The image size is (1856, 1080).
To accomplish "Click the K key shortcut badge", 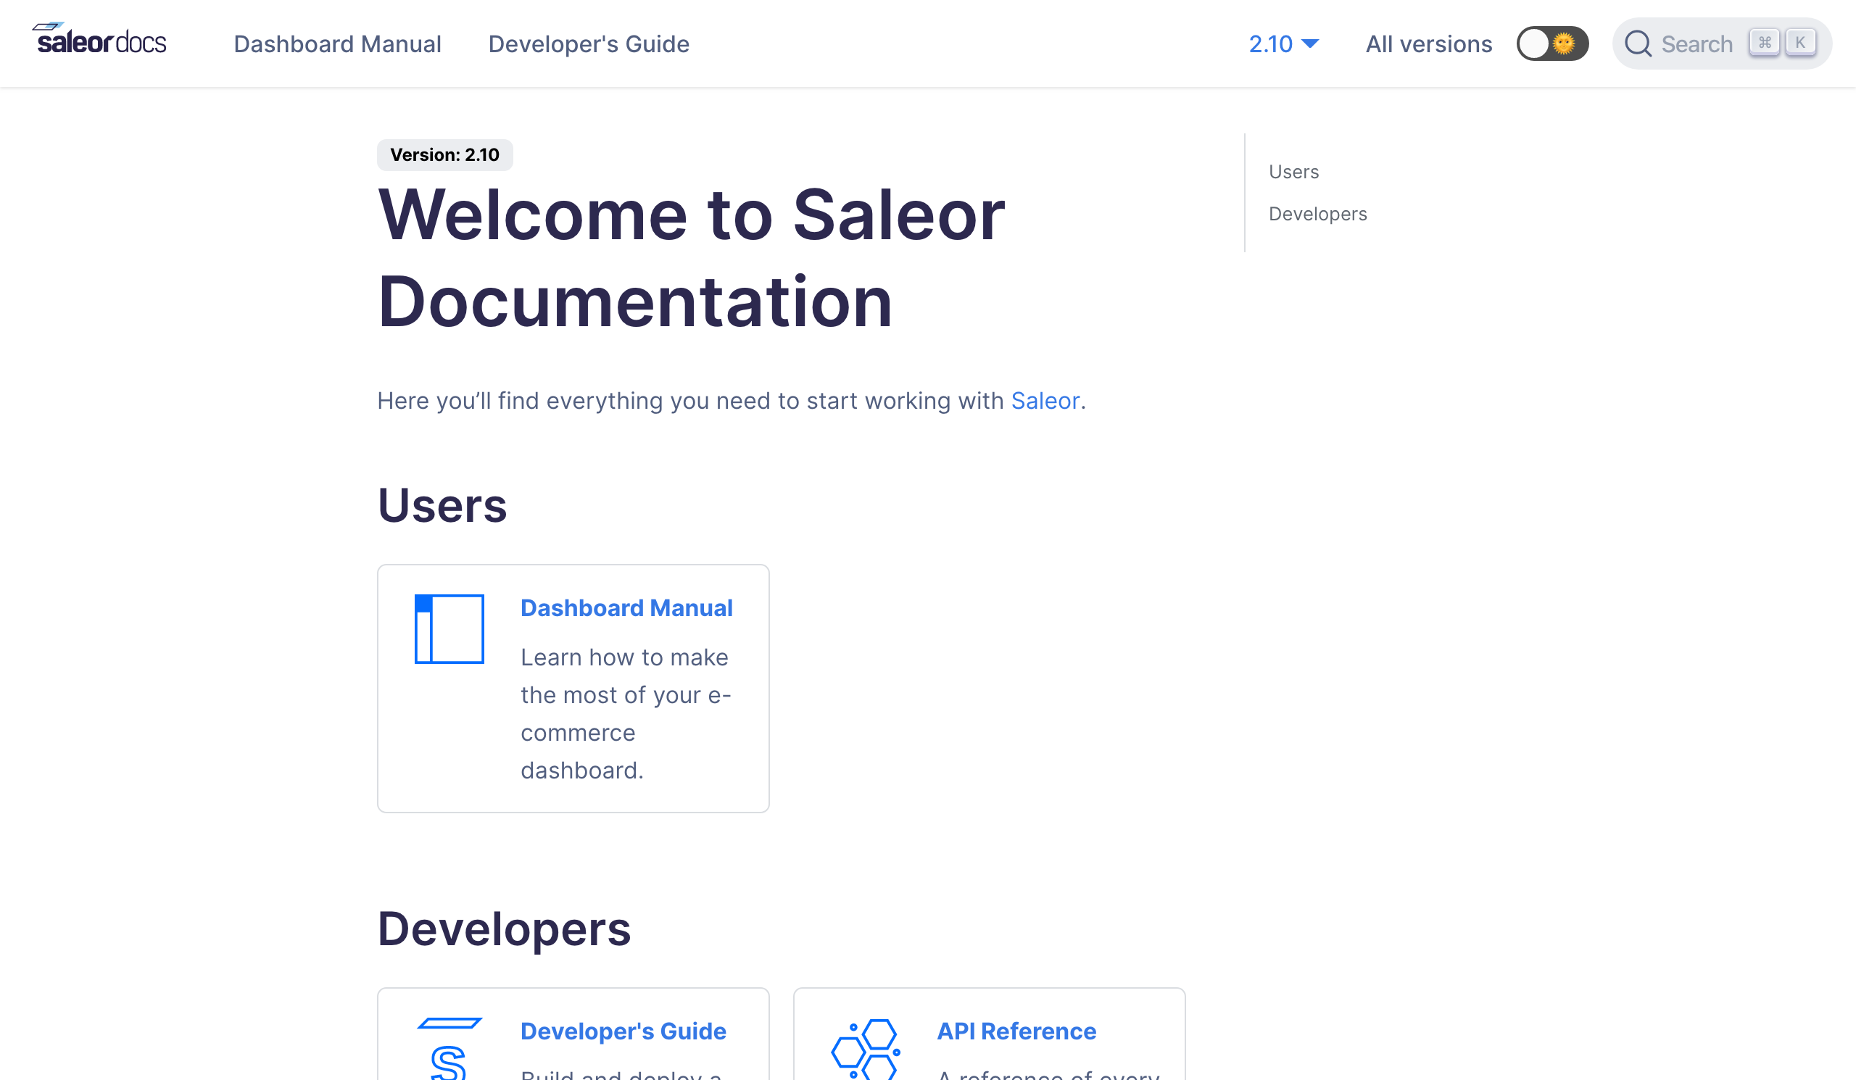I will pyautogui.click(x=1800, y=43).
